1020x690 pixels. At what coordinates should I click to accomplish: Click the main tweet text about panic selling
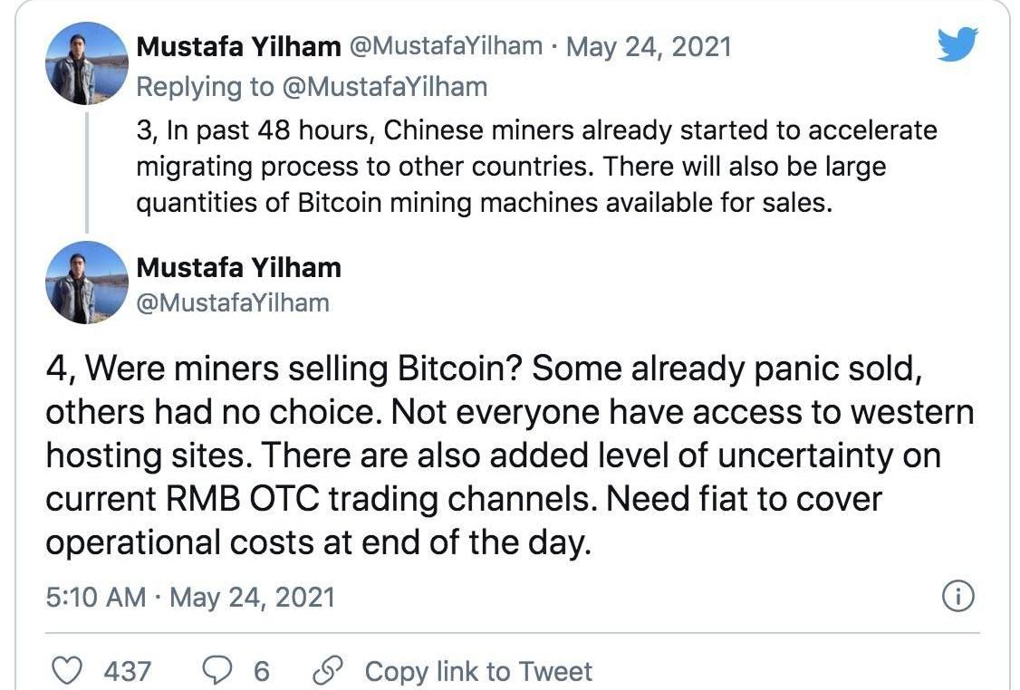(509, 455)
